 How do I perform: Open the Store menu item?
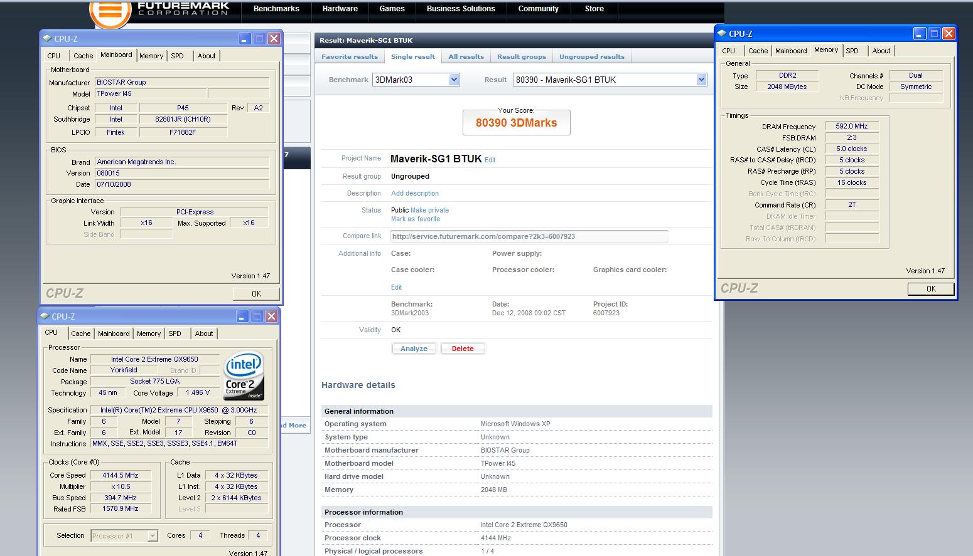click(594, 9)
